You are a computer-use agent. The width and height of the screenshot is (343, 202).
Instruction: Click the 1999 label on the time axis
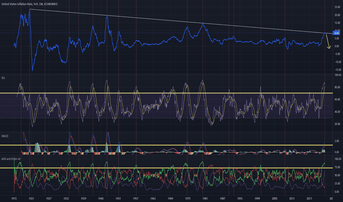pos(257,198)
